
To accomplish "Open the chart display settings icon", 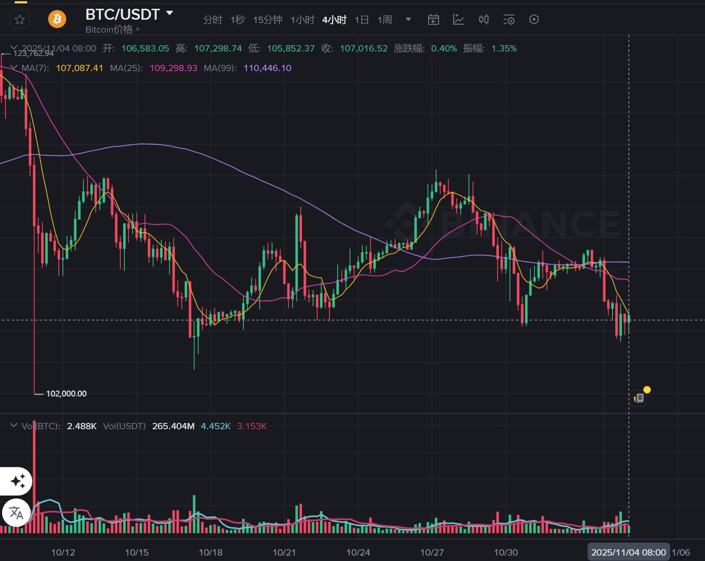I will (x=509, y=19).
